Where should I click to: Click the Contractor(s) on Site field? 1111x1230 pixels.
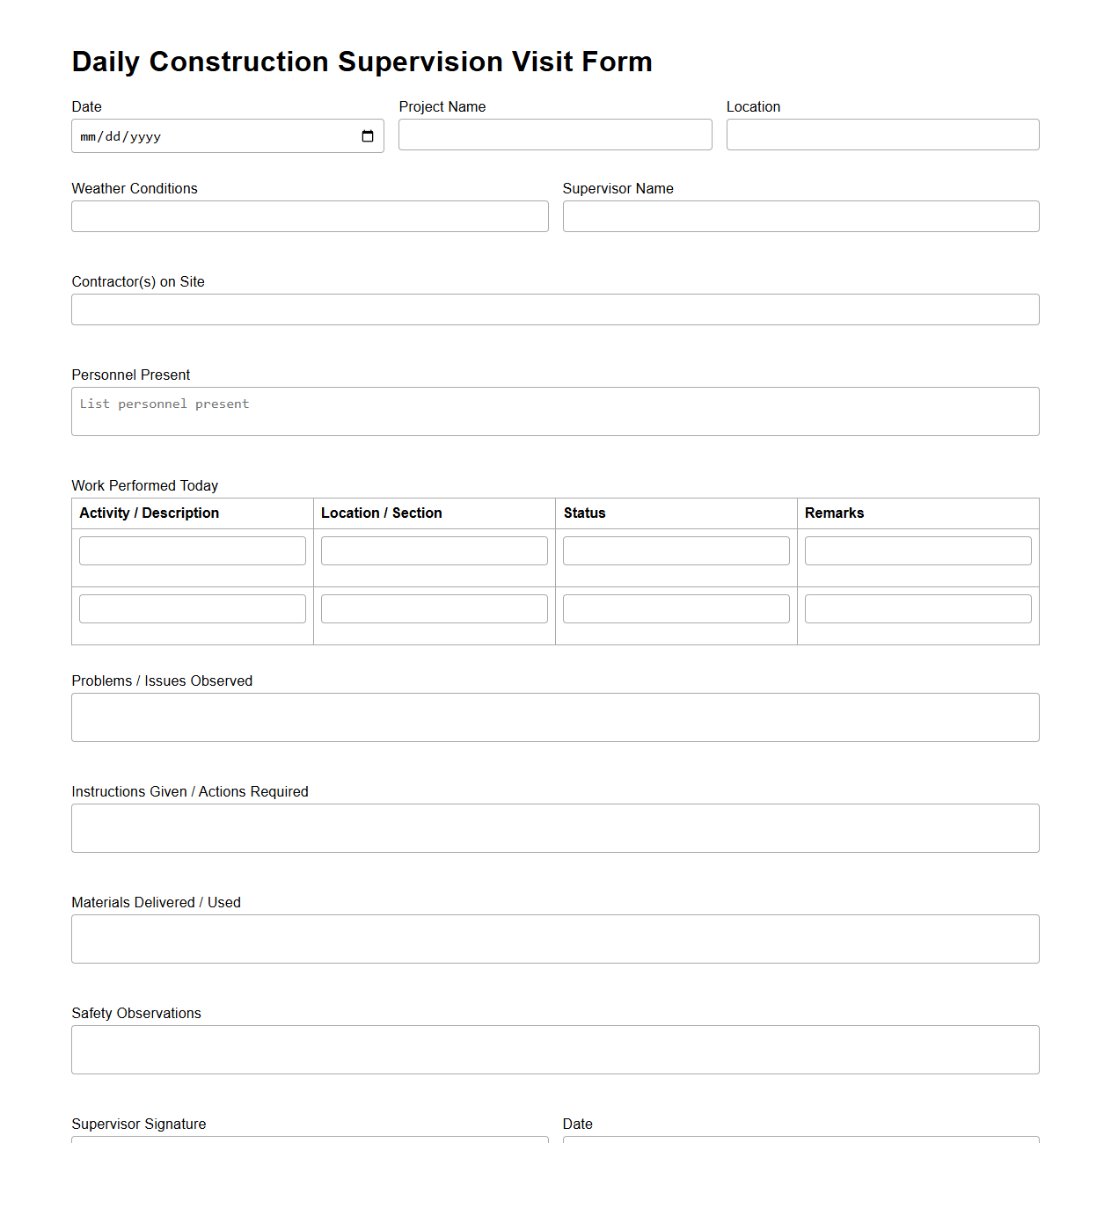point(555,309)
